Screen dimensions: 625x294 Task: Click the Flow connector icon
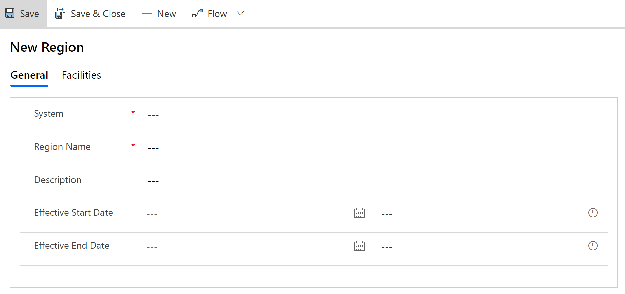pyautogui.click(x=198, y=14)
